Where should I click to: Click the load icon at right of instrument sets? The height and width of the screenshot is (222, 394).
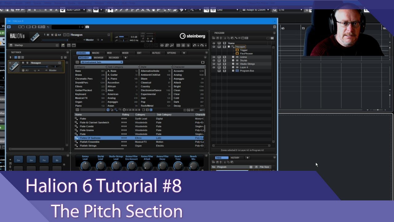[203, 62]
